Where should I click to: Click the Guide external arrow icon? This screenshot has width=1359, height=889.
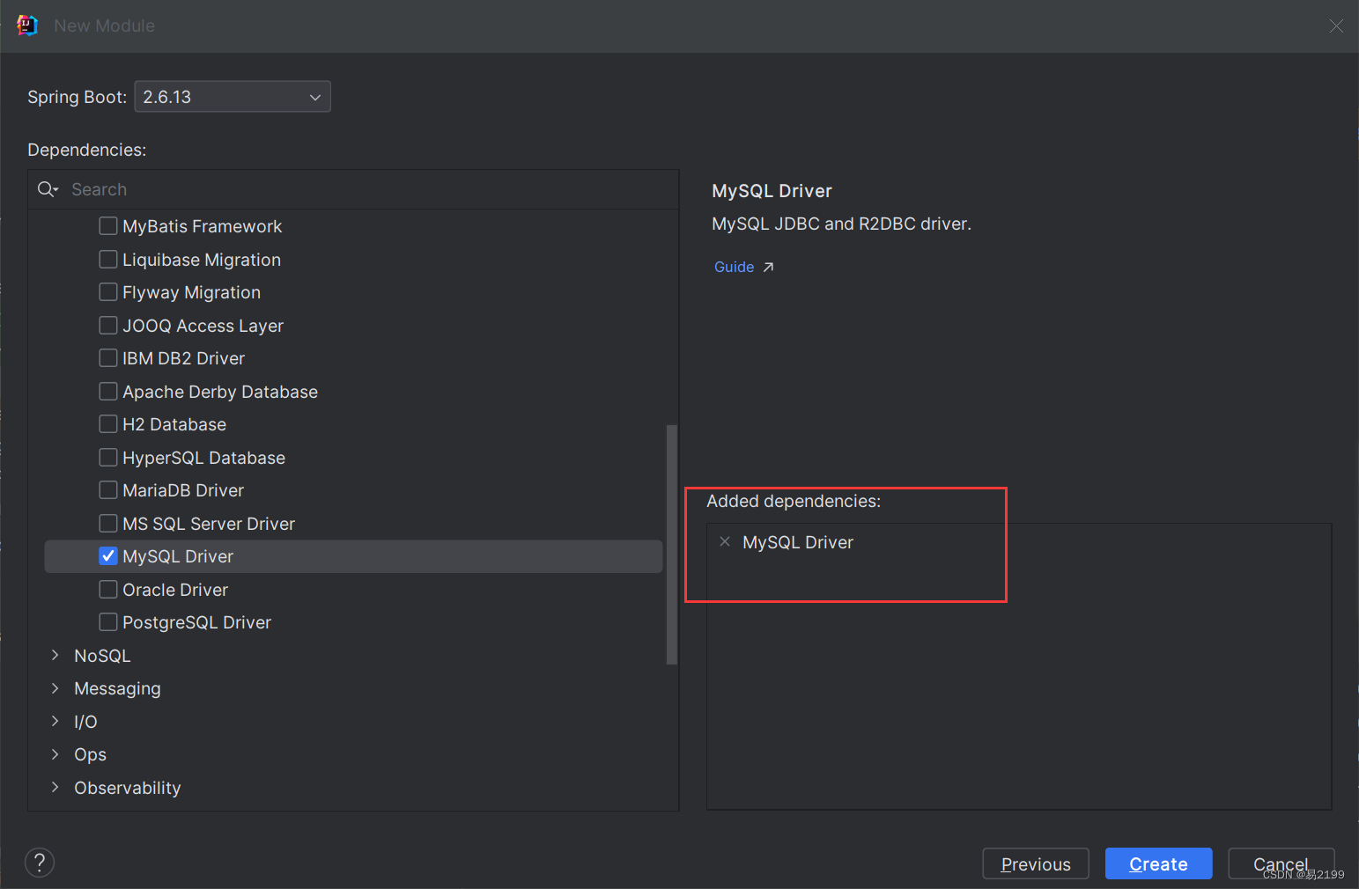(768, 267)
